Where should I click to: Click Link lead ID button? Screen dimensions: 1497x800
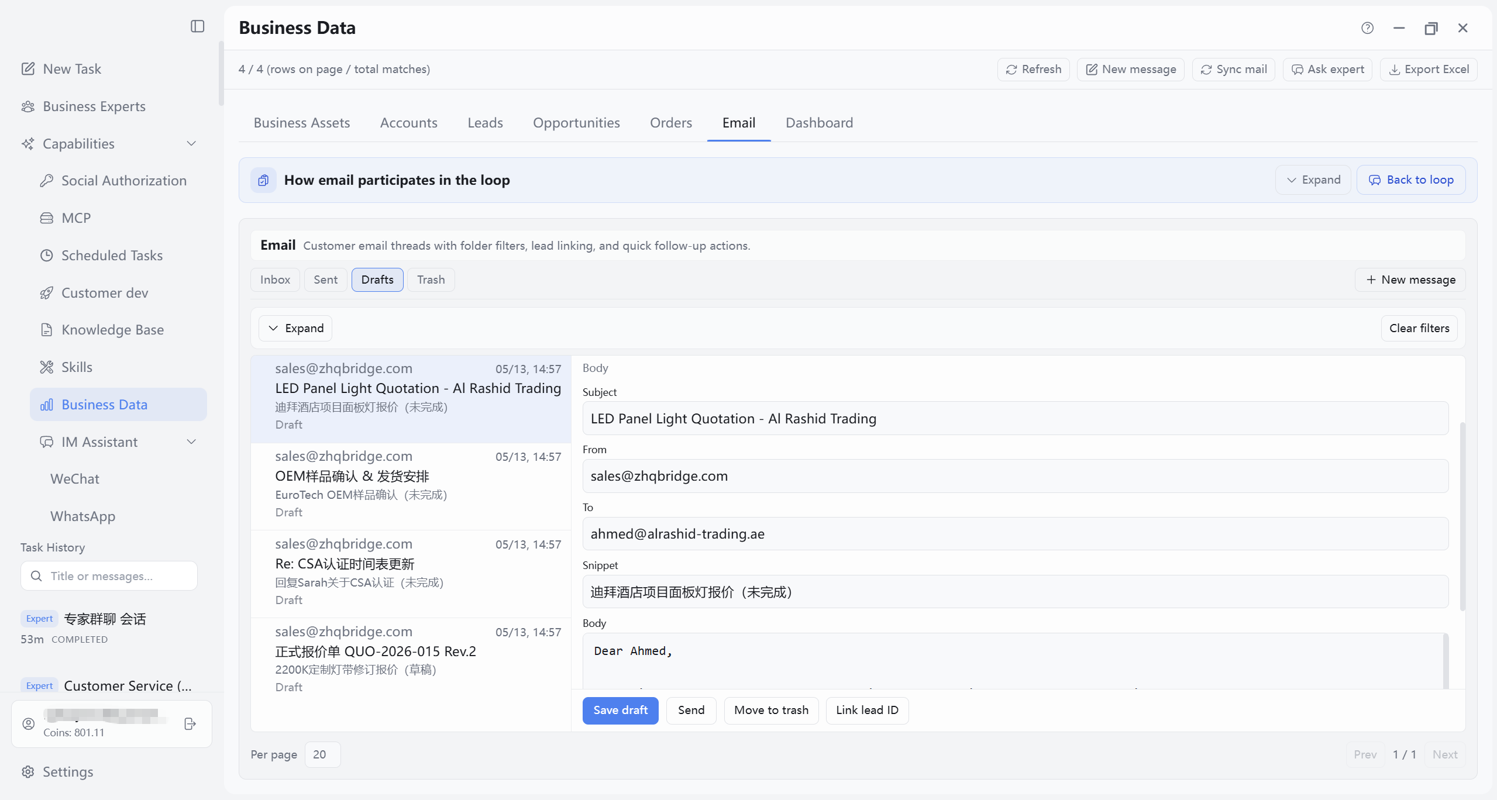click(867, 711)
